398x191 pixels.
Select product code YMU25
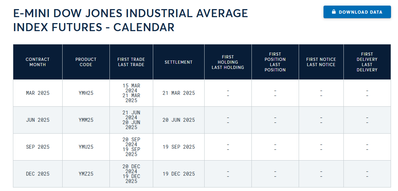[86, 147]
